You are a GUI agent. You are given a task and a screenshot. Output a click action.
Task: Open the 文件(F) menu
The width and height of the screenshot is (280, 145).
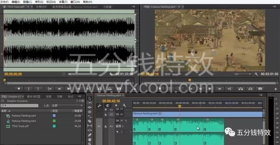pyautogui.click(x=4, y=2)
